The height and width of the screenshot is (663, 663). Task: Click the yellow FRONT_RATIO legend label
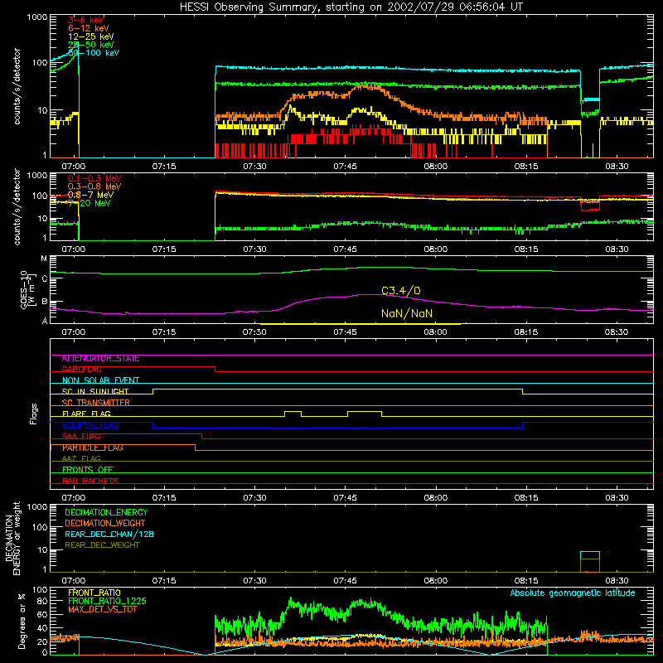tap(94, 593)
